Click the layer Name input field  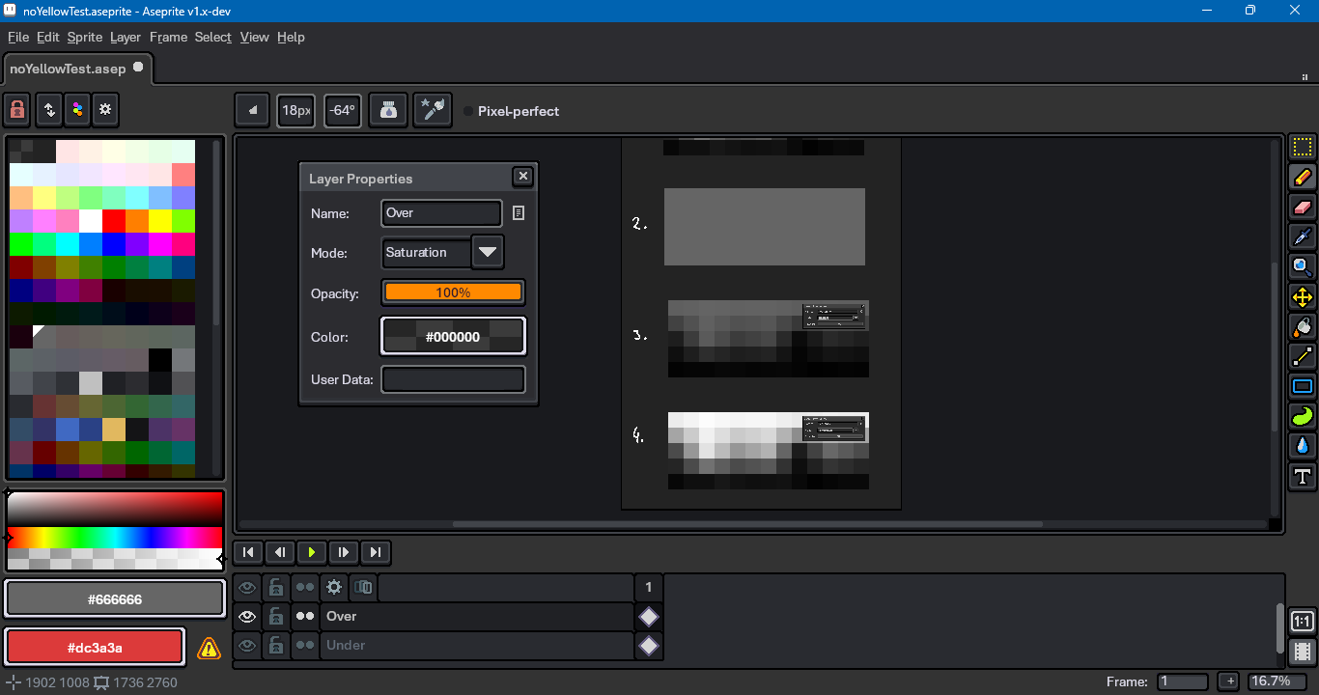(x=441, y=213)
